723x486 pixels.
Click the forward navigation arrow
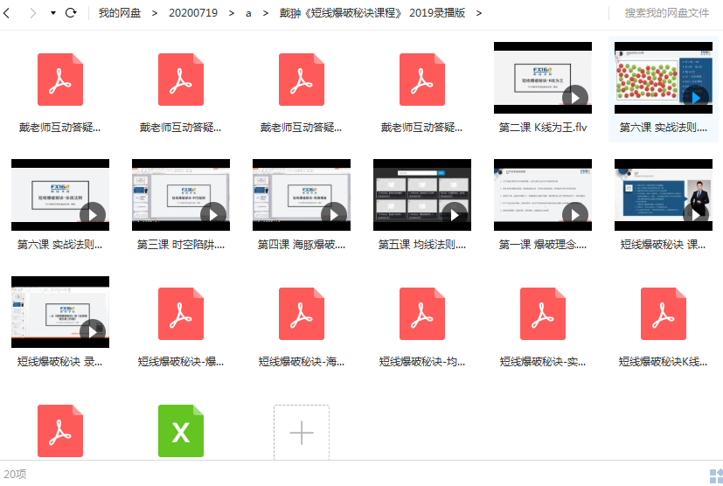tap(32, 13)
